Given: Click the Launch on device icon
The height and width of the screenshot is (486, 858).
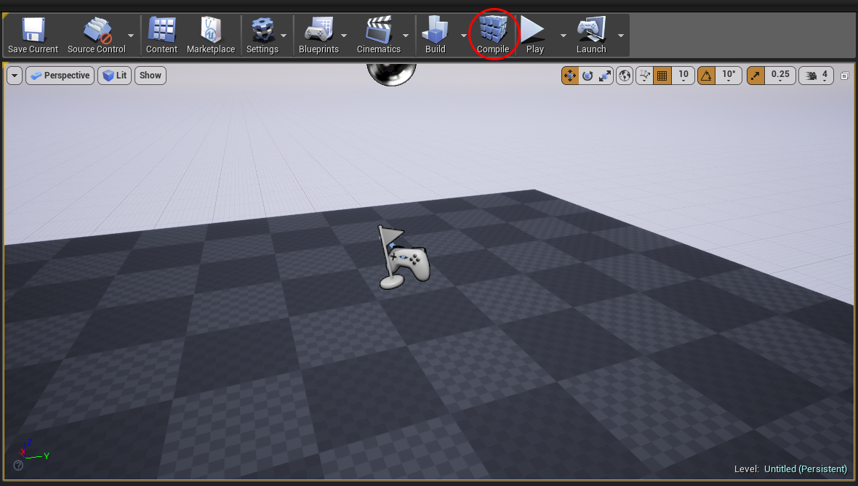Looking at the screenshot, I should pos(591,30).
